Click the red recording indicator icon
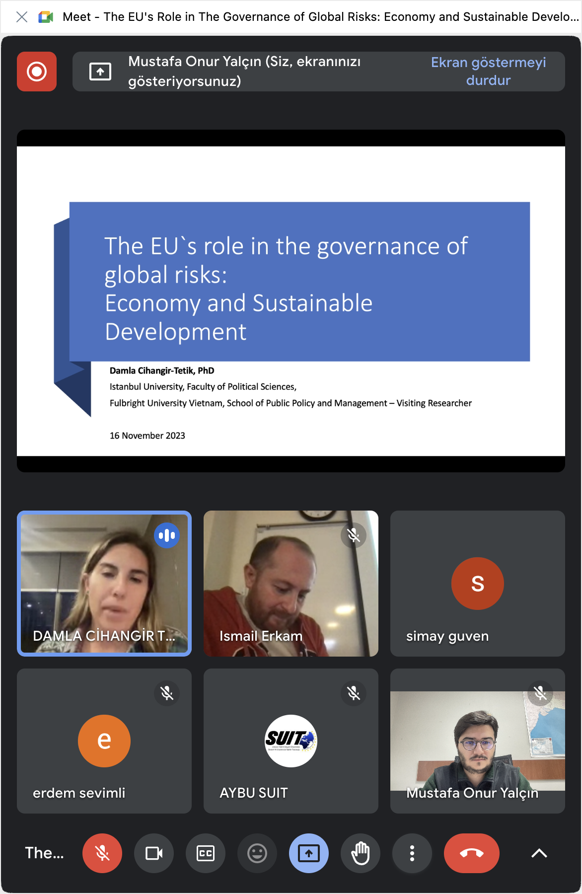Viewport: 582px width, 894px height. [37, 72]
